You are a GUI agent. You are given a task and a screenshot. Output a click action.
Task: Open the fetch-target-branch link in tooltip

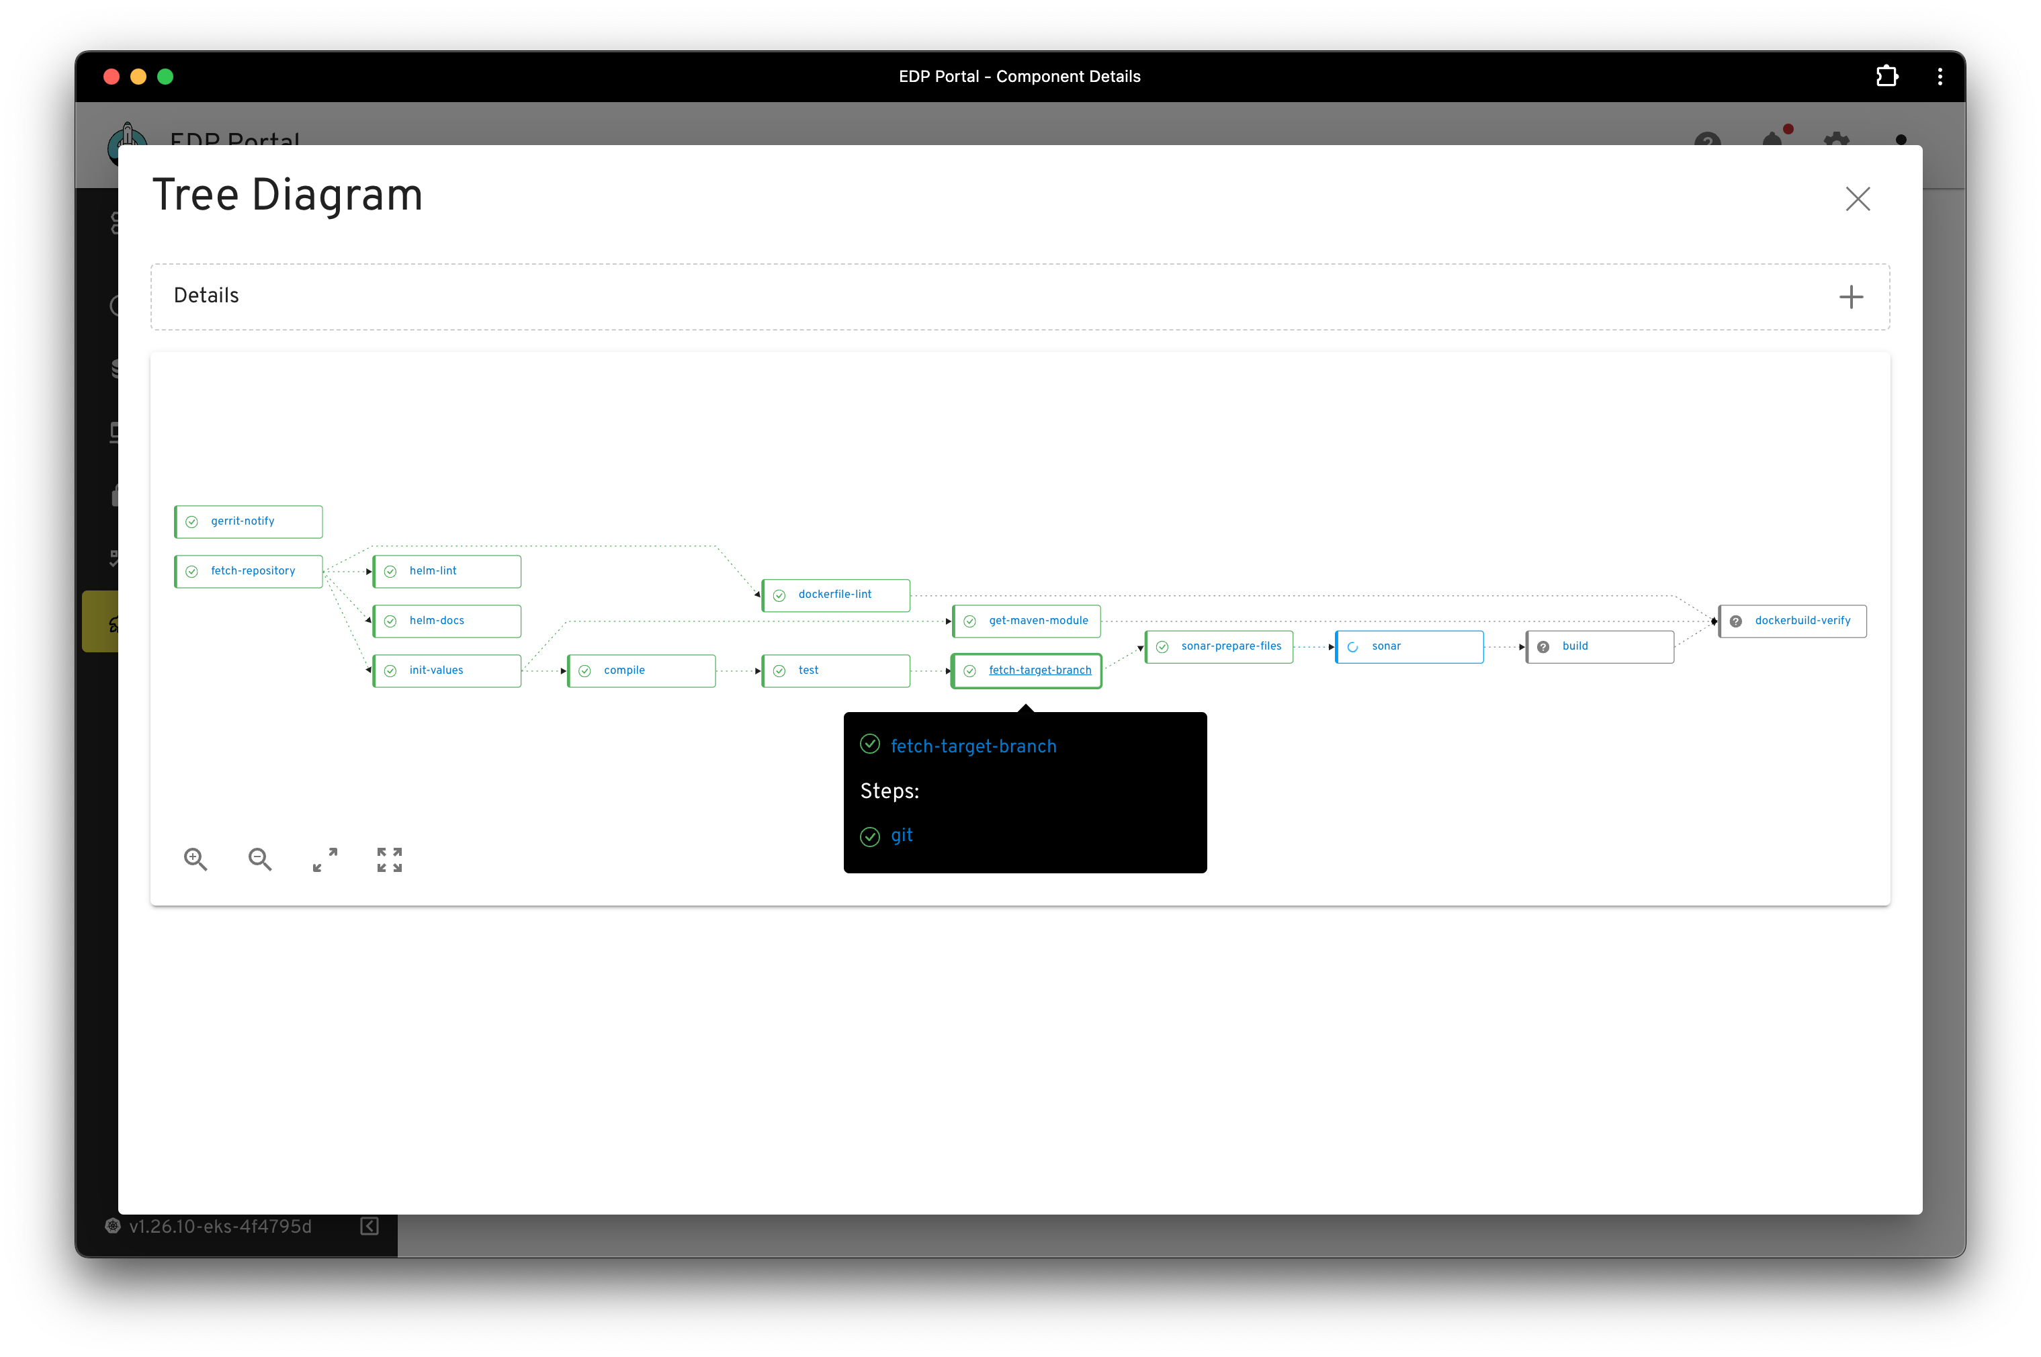click(973, 746)
